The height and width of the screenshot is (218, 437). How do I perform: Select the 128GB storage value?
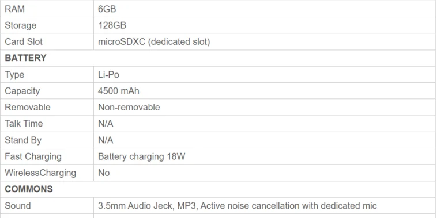pos(112,25)
